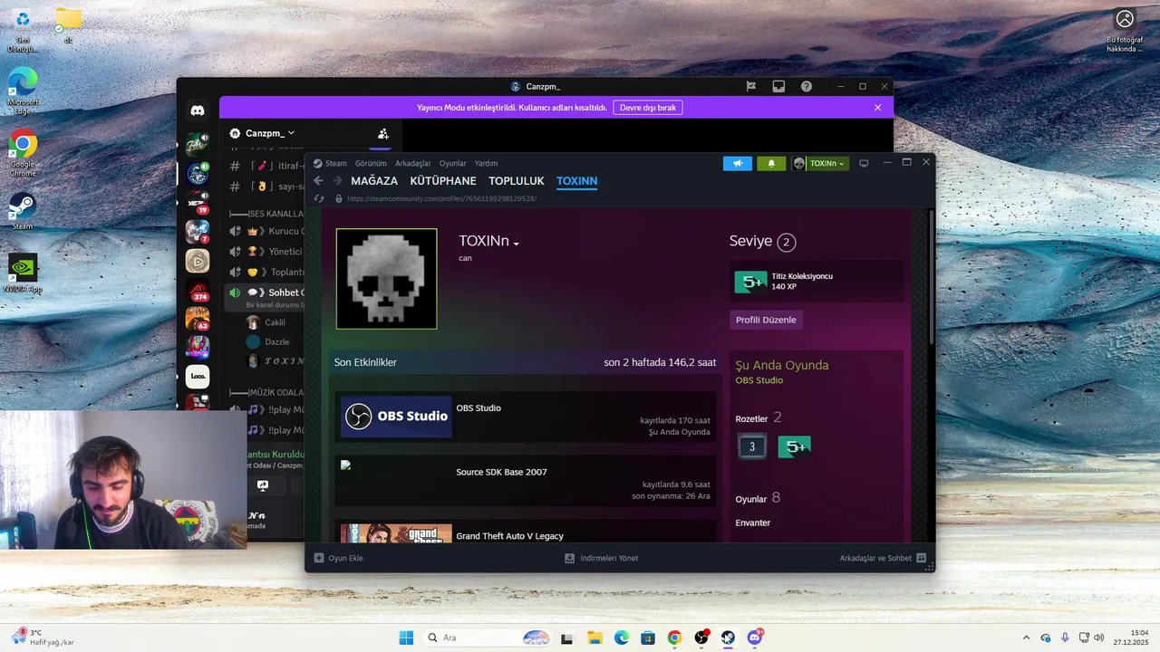Click the Seviye 2 level badge

[x=787, y=242]
